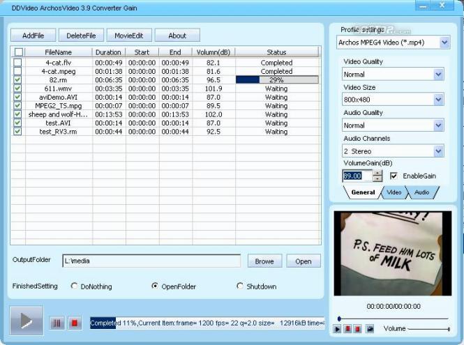Click Completed status of 4-cat.flv
The image size is (464, 345).
276,63
